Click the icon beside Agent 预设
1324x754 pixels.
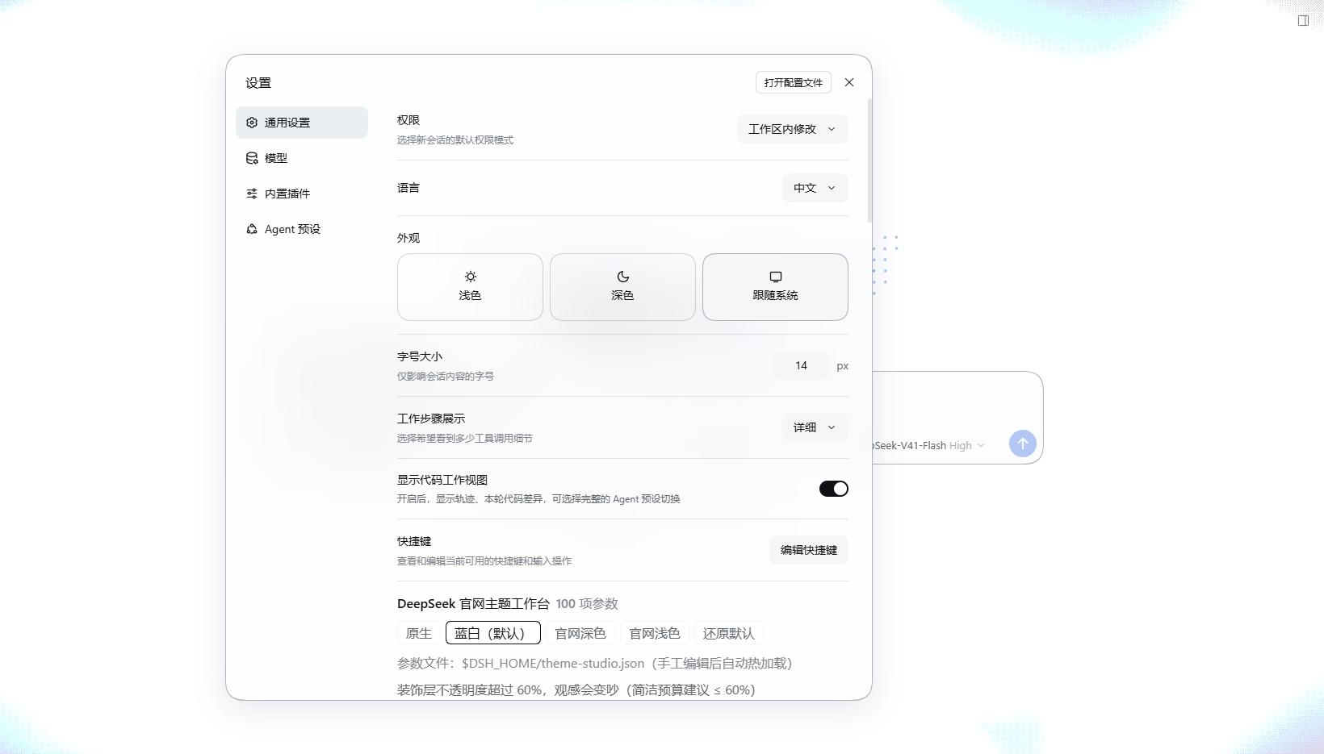pyautogui.click(x=252, y=229)
